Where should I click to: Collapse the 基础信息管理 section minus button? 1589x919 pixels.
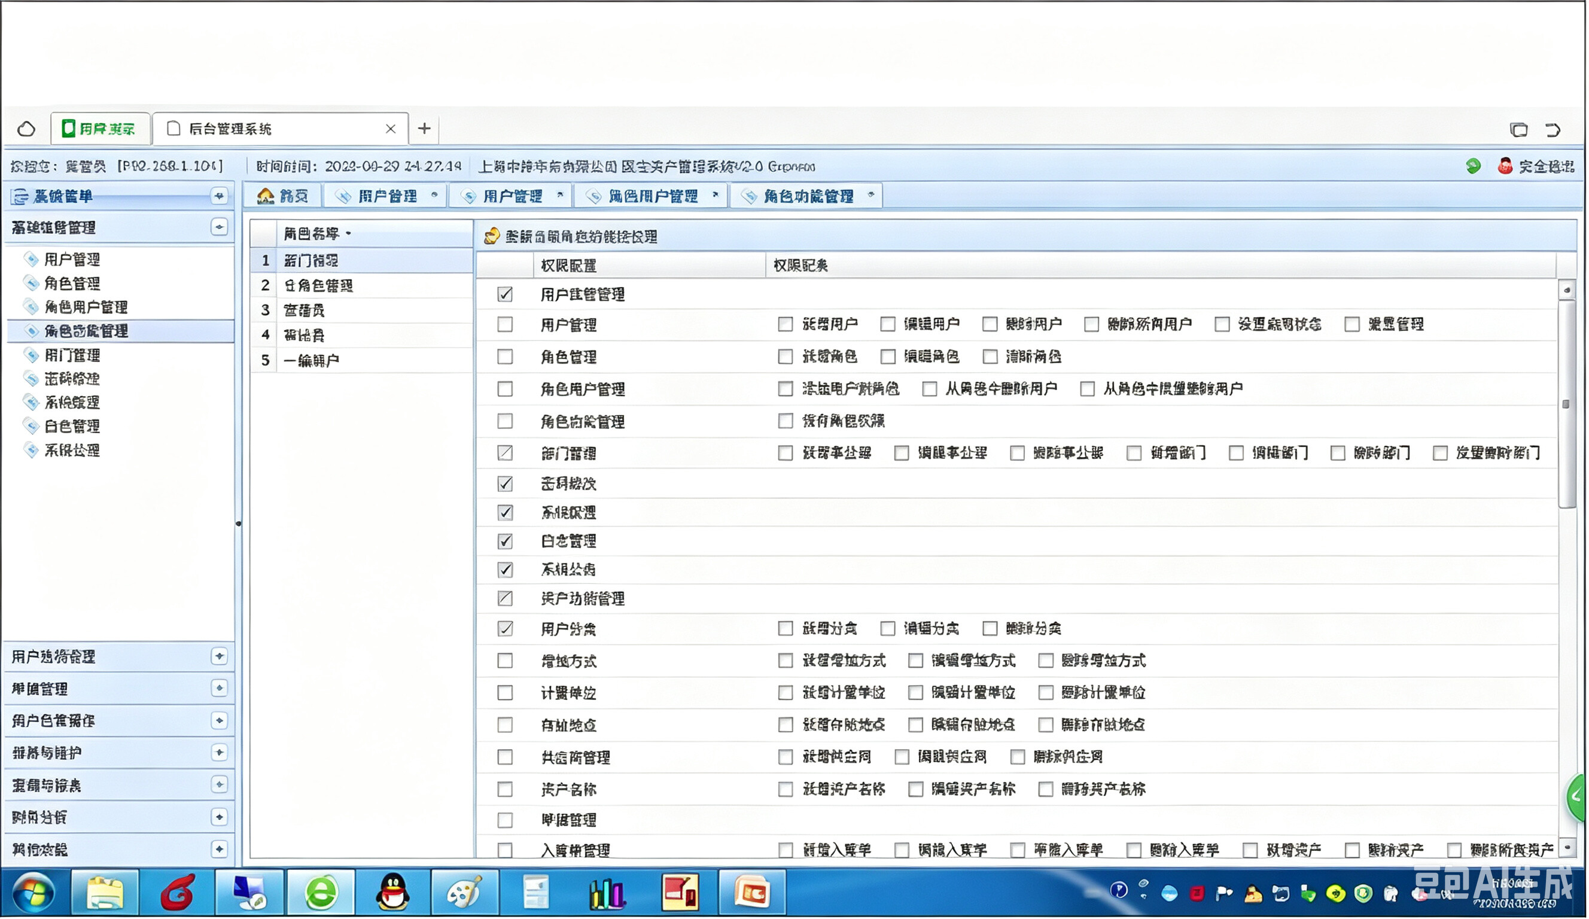[219, 227]
